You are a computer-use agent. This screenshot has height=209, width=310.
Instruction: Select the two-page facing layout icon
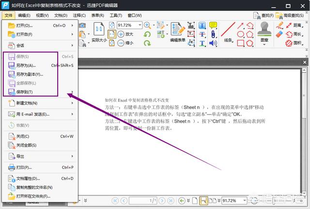click(x=213, y=201)
